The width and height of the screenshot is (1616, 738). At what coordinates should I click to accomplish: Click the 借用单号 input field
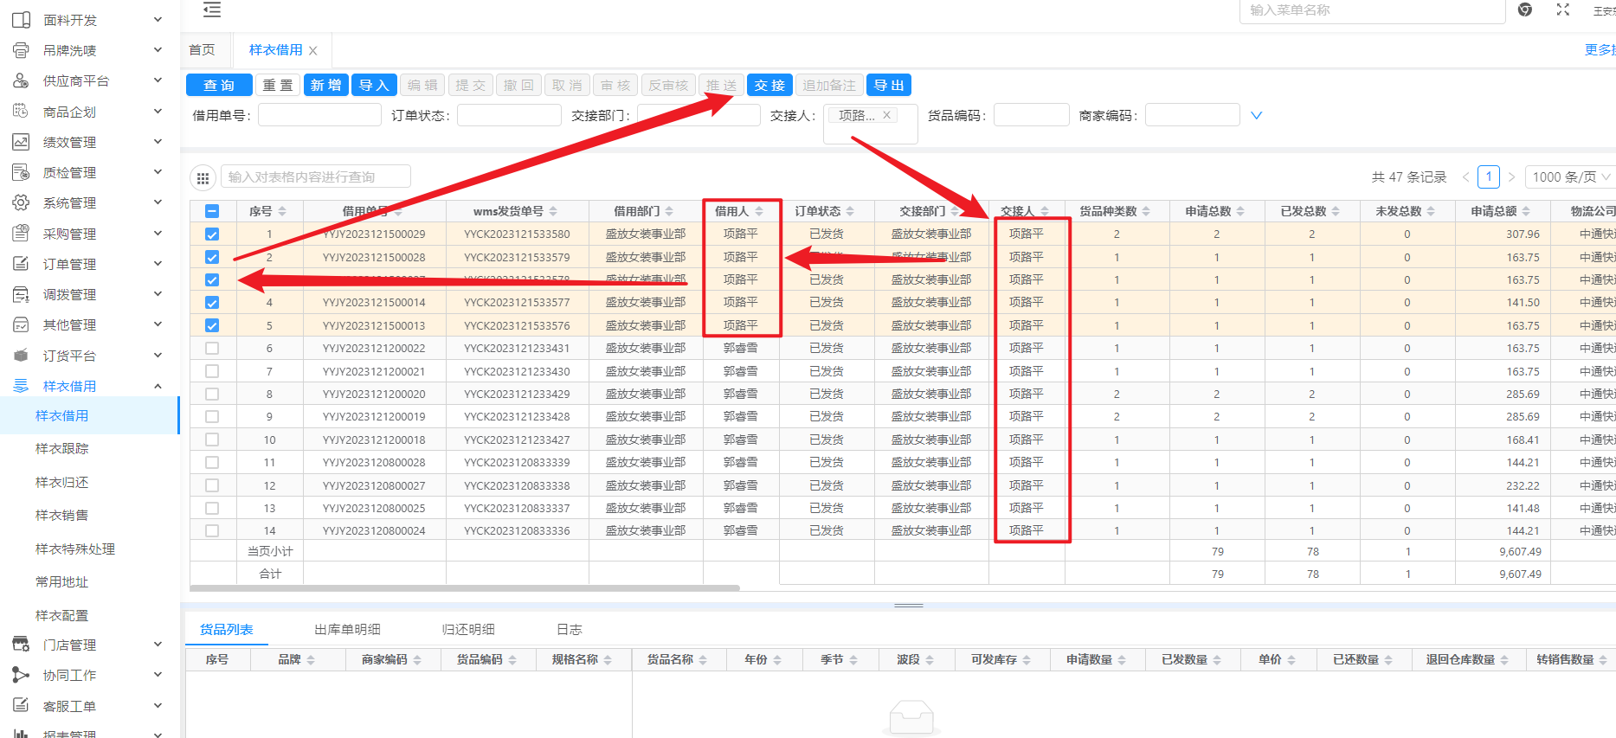pos(319,115)
